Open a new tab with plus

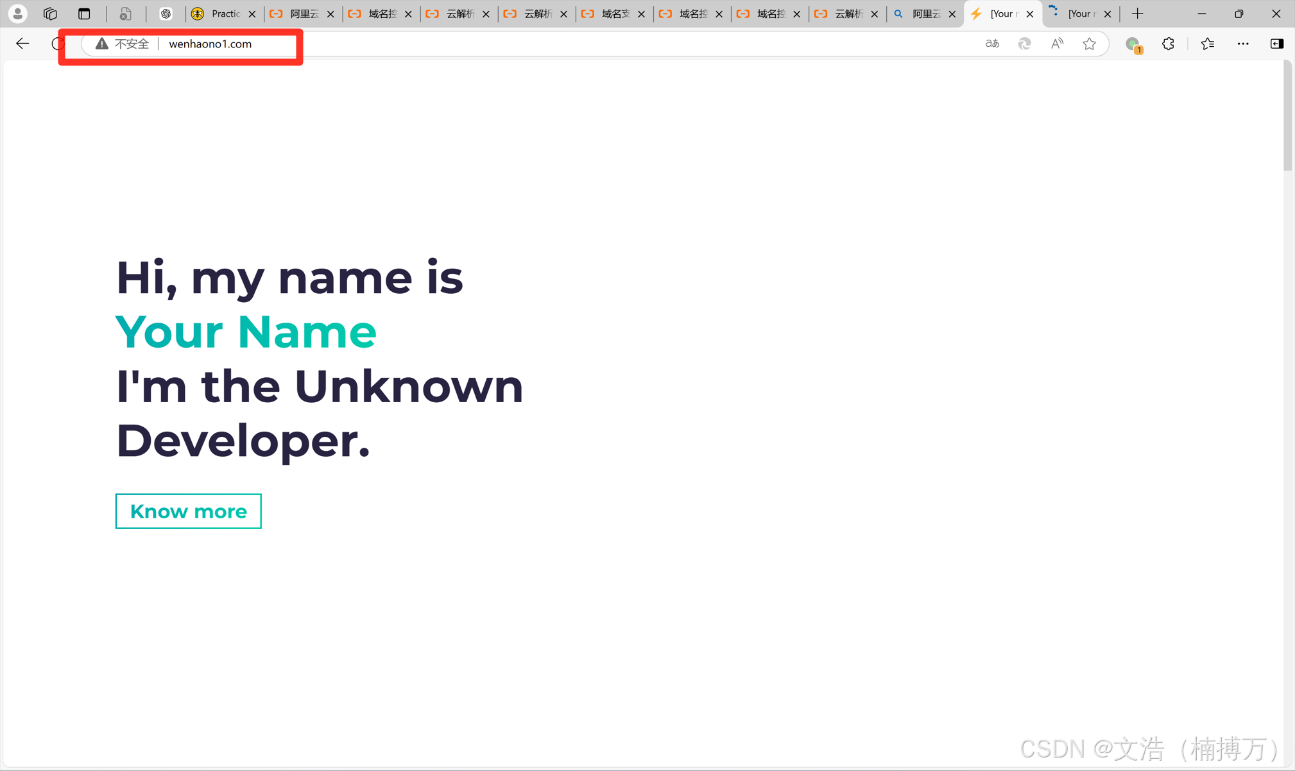click(x=1137, y=13)
